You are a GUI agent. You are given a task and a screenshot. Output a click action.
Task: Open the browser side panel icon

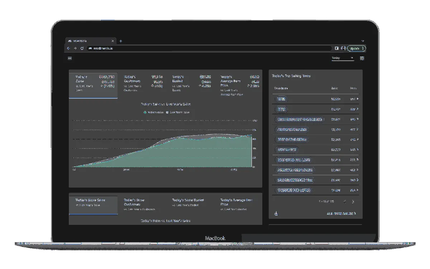point(336,48)
